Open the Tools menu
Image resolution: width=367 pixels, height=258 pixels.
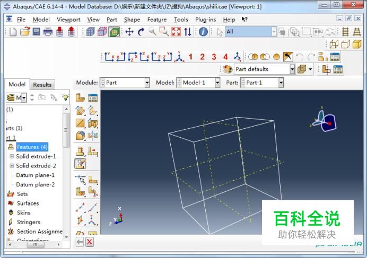click(181, 20)
